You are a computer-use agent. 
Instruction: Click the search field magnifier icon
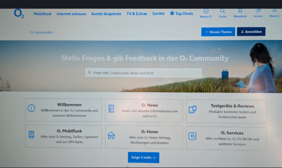click(x=89, y=73)
